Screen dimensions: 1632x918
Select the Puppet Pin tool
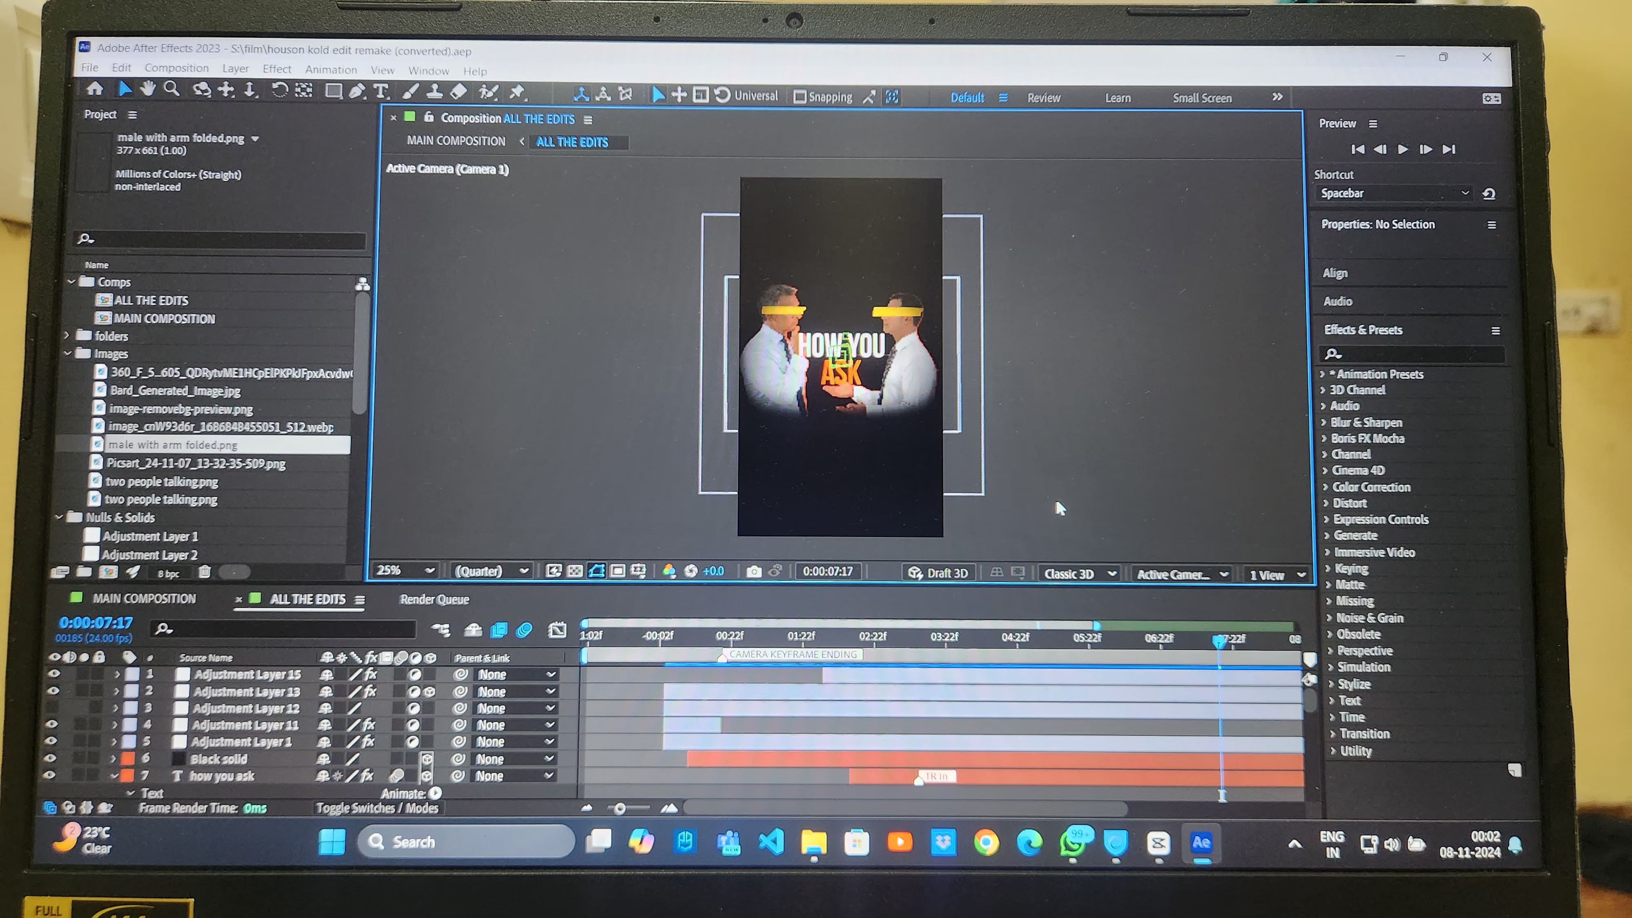pos(518,93)
